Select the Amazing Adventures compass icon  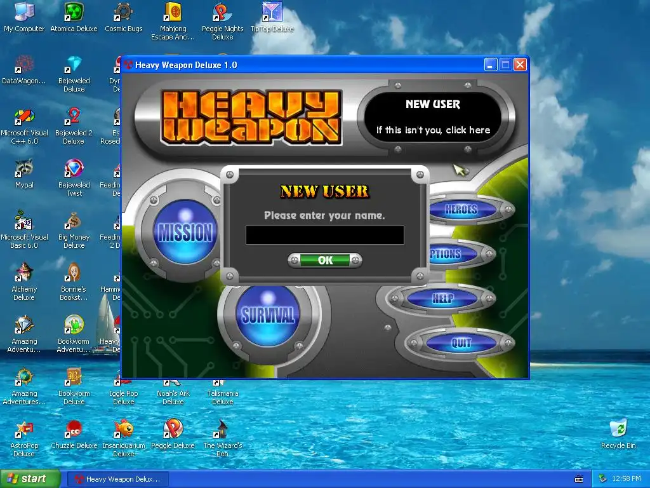pos(24,387)
